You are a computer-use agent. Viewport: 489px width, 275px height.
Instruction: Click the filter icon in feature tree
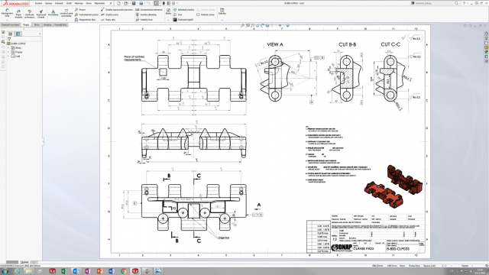9,39
